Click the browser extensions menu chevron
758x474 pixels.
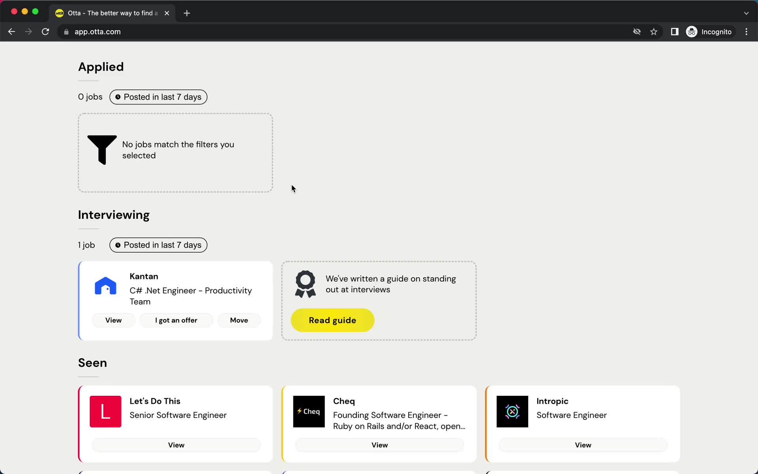tap(746, 13)
